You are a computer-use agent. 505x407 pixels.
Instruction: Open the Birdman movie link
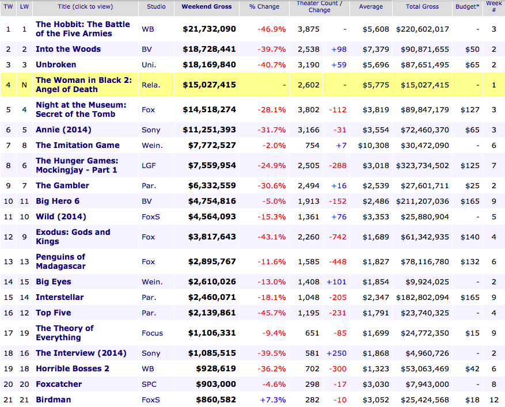(x=53, y=400)
